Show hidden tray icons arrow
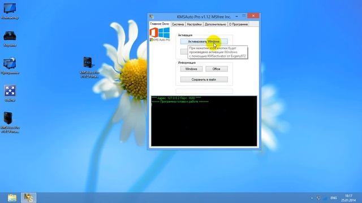Viewport: 362px width, 203px height. [x=312, y=198]
